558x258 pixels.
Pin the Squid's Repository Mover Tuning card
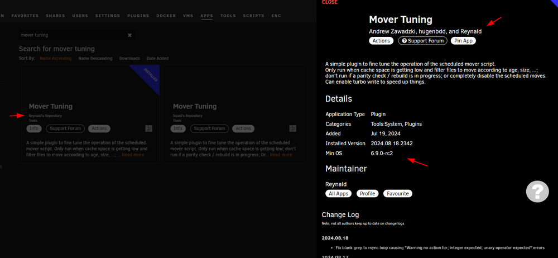pos(292,128)
